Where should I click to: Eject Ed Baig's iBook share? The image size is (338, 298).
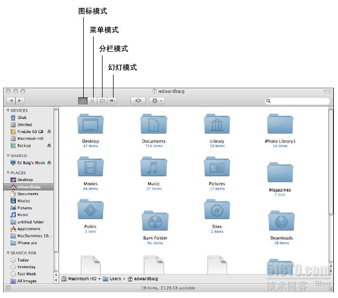pyautogui.click(x=49, y=162)
